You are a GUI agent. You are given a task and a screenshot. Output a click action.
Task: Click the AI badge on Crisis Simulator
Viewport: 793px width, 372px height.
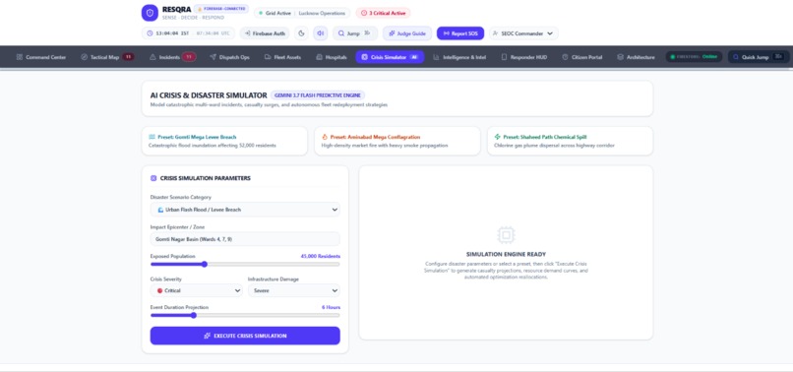click(x=413, y=57)
